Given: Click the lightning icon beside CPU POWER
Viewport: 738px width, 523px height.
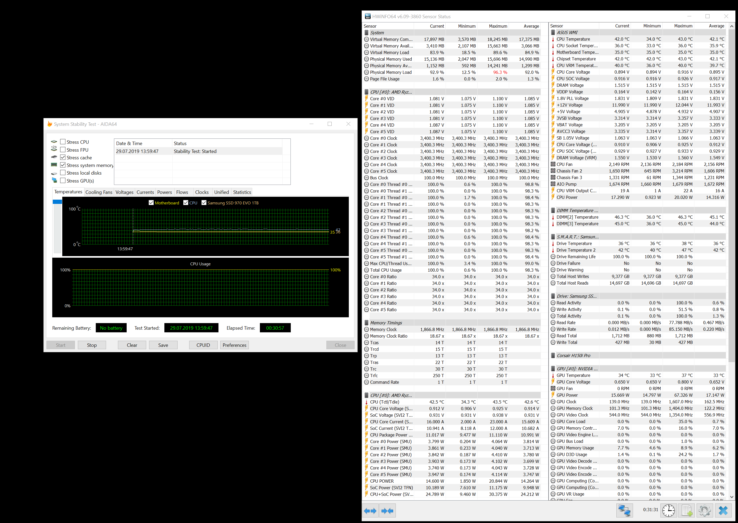Looking at the screenshot, I should [x=366, y=481].
